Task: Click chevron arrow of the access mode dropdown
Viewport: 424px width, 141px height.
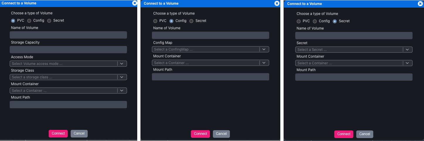Action: (122, 64)
